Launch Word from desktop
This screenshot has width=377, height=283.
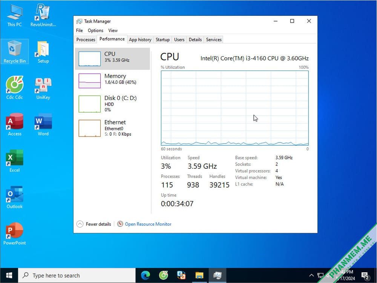(43, 125)
